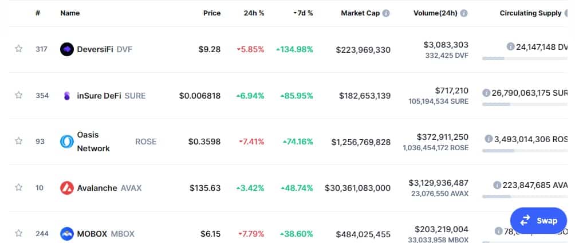Show Market Cap info tooltip icon
The height and width of the screenshot is (243, 575).
[x=386, y=13]
